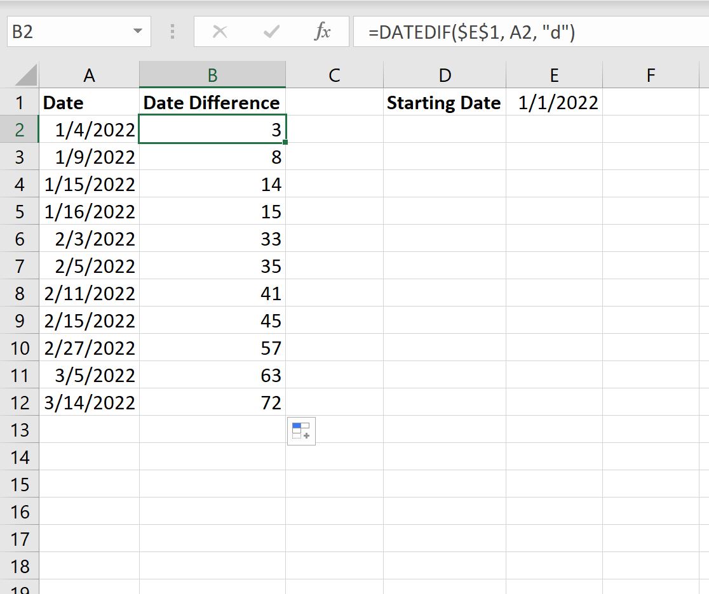Click cell with date 3/5/2022

click(x=89, y=375)
